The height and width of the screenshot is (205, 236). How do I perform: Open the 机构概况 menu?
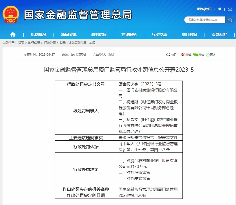39,35
